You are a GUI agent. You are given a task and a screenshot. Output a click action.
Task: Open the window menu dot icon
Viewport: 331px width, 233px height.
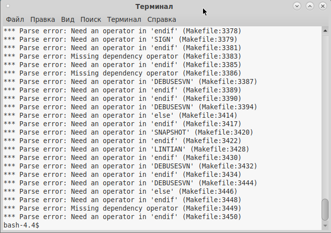point(7,6)
